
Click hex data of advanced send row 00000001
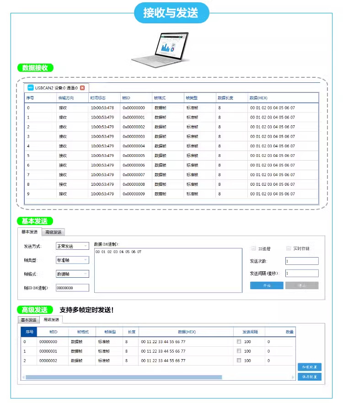click(x=163, y=351)
